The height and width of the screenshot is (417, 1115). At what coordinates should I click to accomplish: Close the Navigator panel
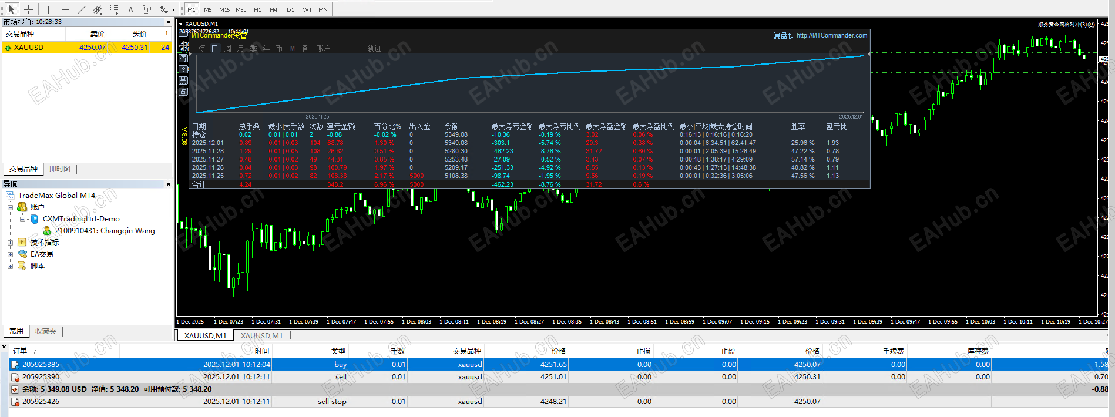click(x=169, y=184)
